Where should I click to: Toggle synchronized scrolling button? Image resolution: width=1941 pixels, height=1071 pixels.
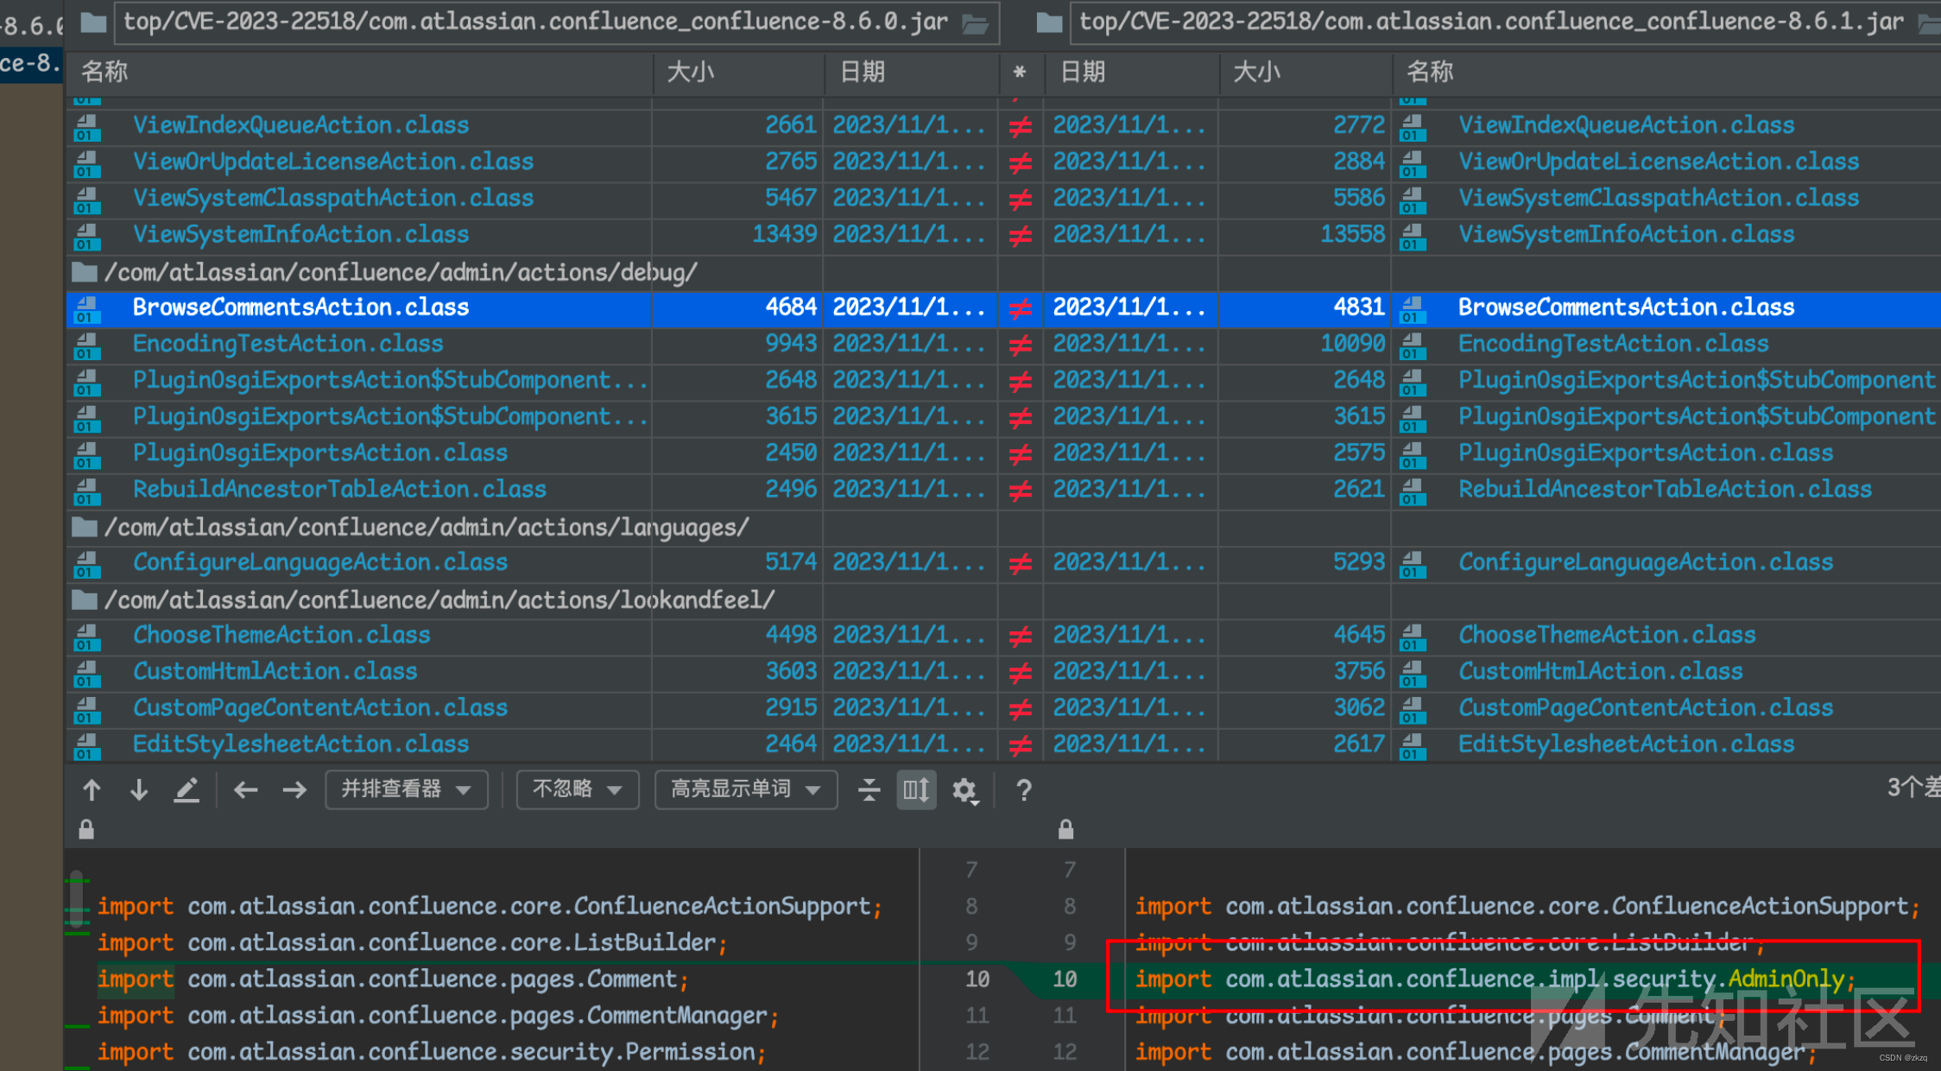[916, 789]
